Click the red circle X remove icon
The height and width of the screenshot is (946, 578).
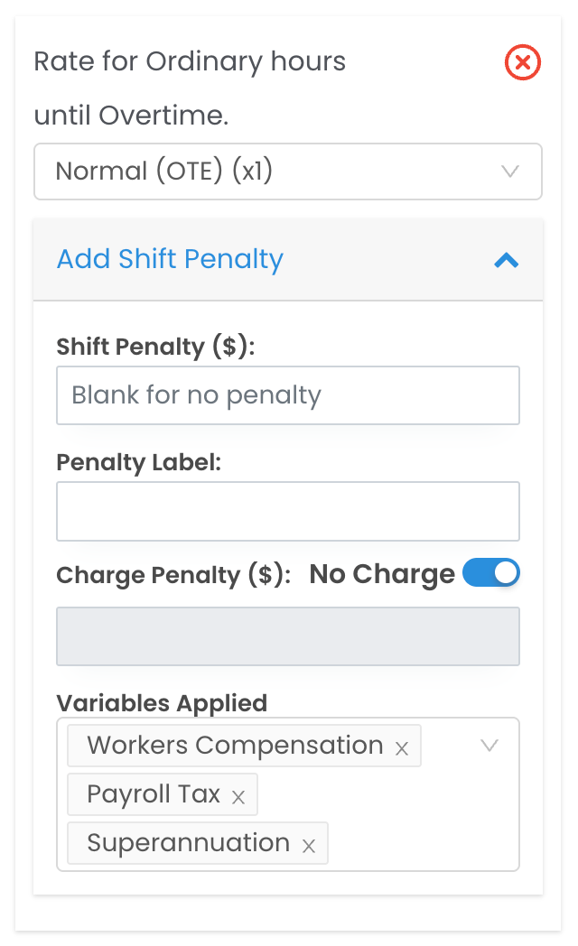pyautogui.click(x=522, y=63)
